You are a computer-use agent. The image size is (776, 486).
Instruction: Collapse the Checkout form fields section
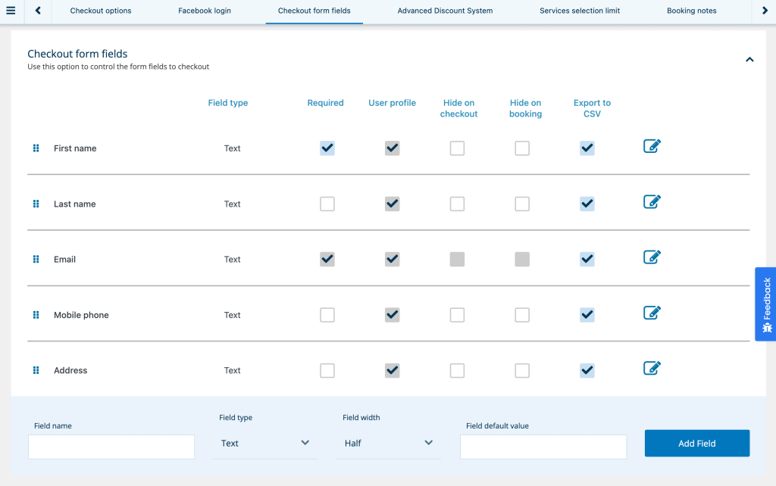click(x=749, y=58)
